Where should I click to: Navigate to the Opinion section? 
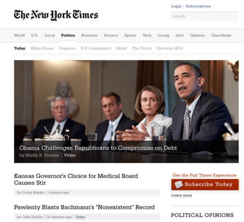point(197,35)
